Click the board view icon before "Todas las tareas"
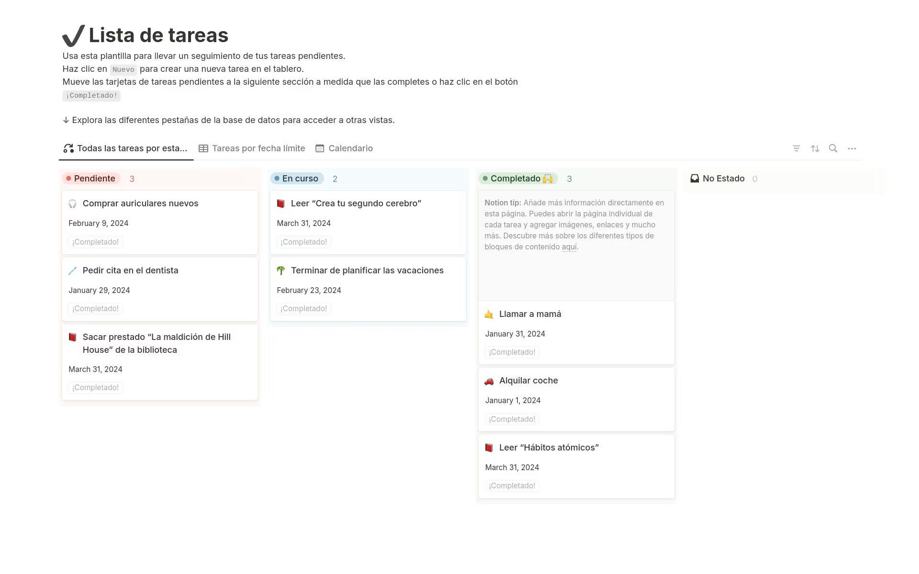This screenshot has height=574, width=919. (67, 148)
